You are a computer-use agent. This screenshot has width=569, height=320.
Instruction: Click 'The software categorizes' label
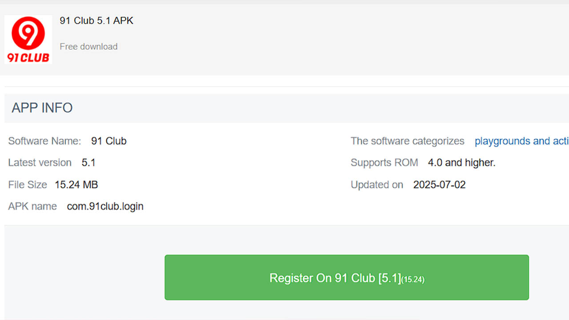[407, 141]
